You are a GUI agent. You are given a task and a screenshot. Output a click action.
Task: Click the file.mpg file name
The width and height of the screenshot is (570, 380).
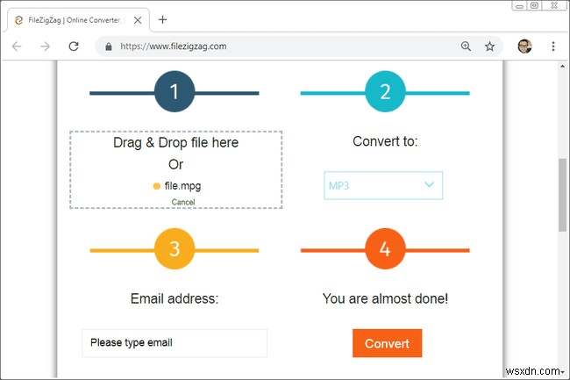(183, 186)
